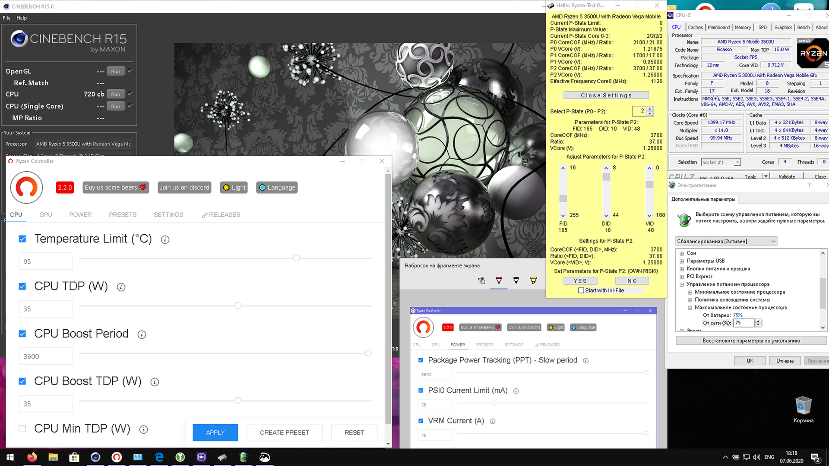This screenshot has height=466, width=829.
Task: Open the PRESETS tab in Ryzen Controller
Action: click(x=123, y=215)
